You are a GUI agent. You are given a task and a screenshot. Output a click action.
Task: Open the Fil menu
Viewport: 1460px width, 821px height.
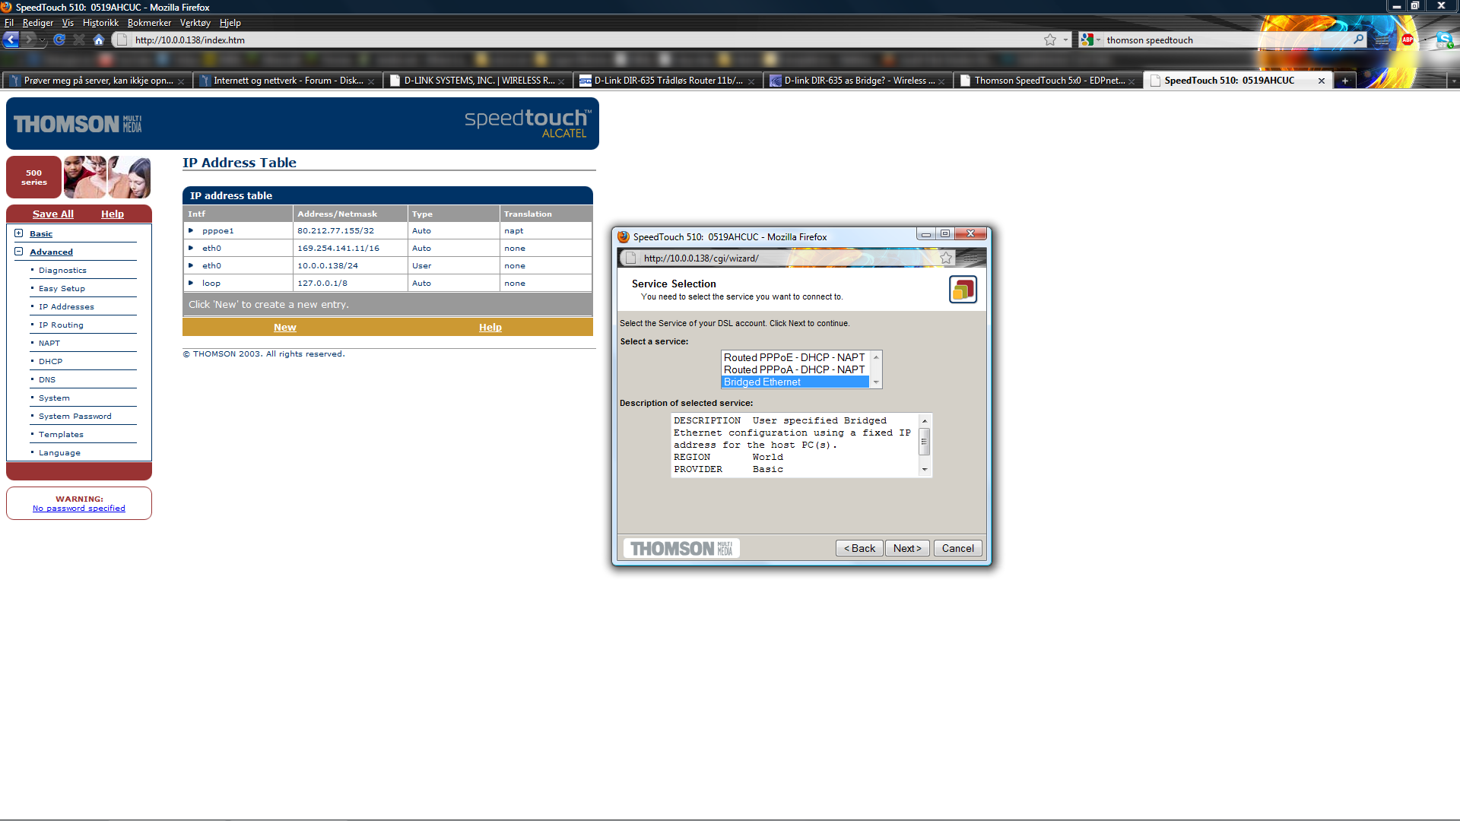[x=9, y=23]
